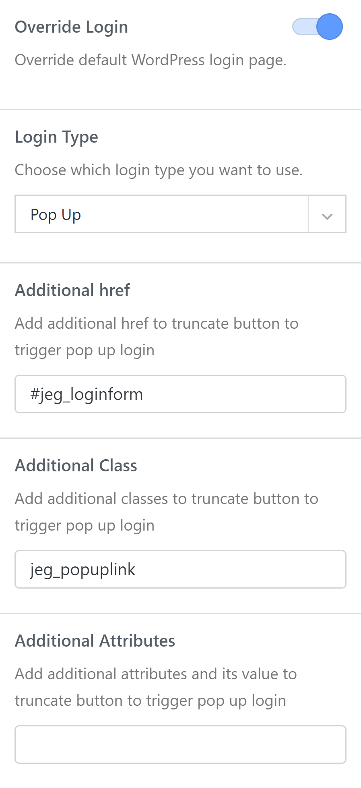The height and width of the screenshot is (788, 361).
Task: Click the blue knob of Override Login switch
Action: (329, 27)
